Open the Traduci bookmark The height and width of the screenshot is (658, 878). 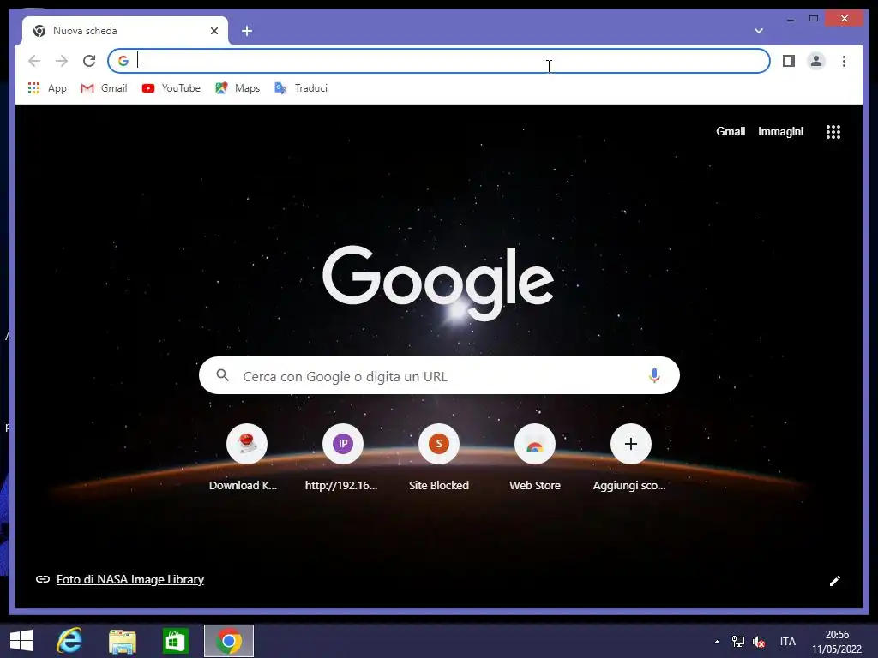(301, 88)
